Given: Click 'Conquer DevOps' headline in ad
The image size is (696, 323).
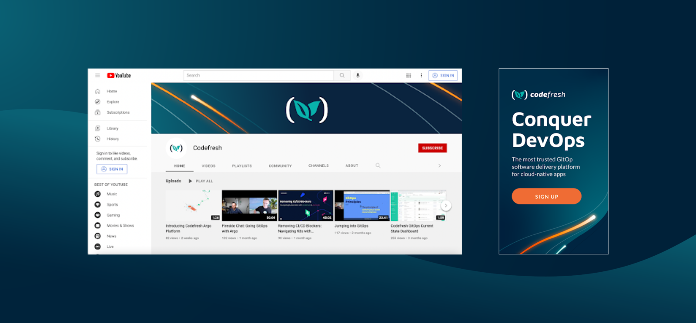Looking at the screenshot, I should point(552,130).
